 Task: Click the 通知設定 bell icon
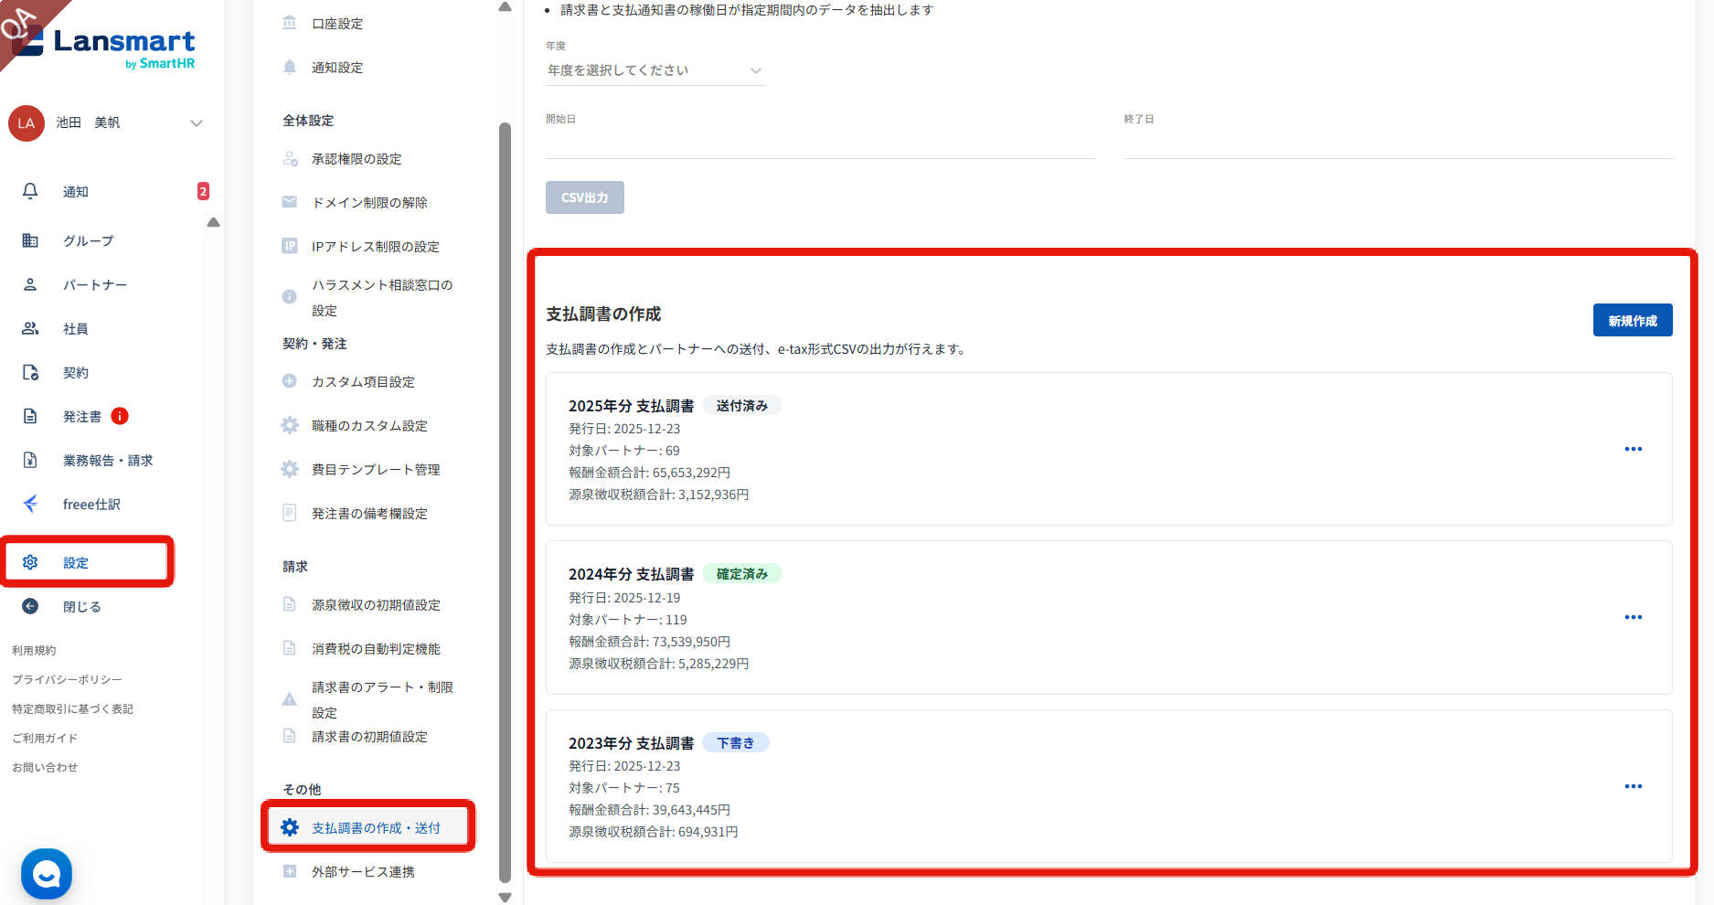(x=290, y=67)
